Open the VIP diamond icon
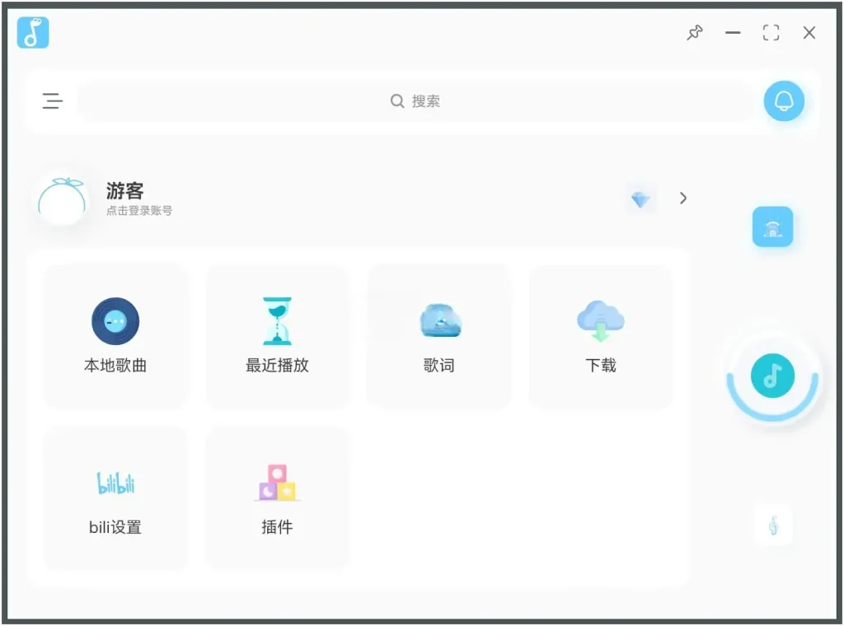 [640, 199]
